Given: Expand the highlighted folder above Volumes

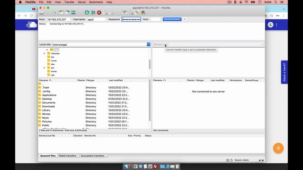Looking at the screenshot, I should click(x=47, y=50).
